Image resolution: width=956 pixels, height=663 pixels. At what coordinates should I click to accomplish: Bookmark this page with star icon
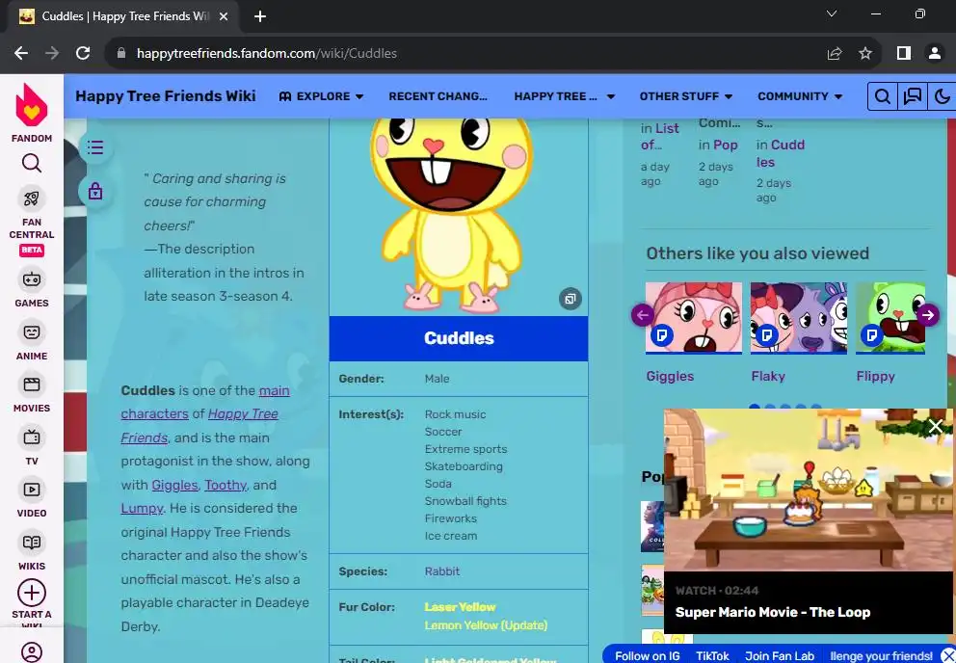click(865, 53)
